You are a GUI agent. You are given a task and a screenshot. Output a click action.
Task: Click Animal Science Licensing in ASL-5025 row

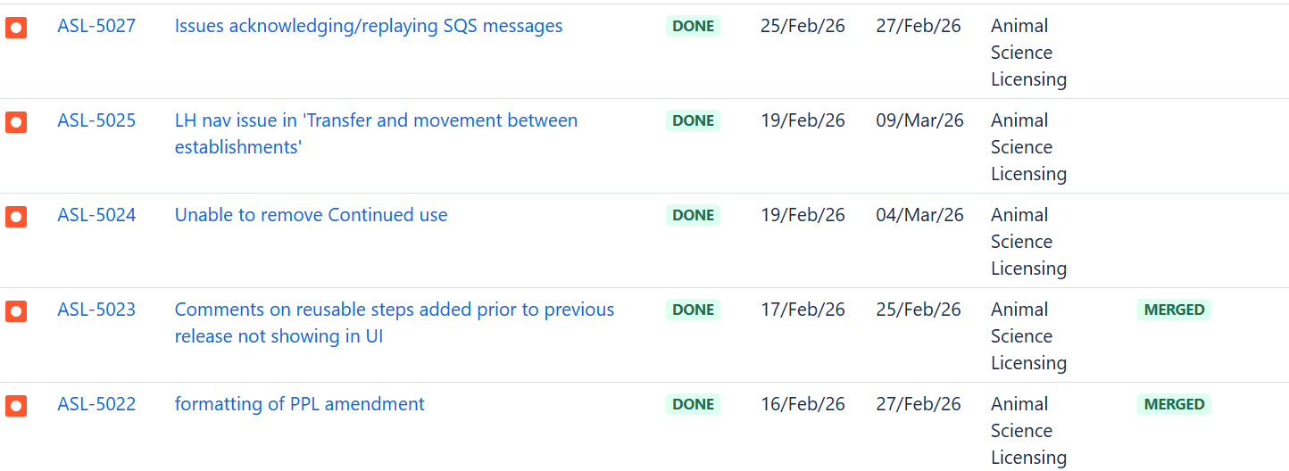1028,147
